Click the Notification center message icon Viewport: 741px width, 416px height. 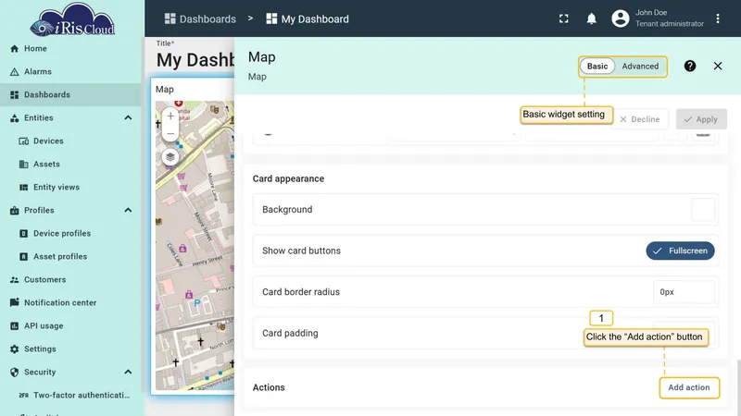pyautogui.click(x=14, y=303)
